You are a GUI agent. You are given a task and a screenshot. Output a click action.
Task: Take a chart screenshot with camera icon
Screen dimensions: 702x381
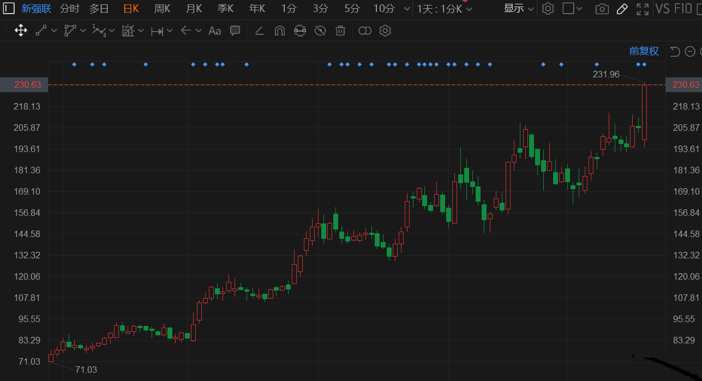tap(602, 9)
